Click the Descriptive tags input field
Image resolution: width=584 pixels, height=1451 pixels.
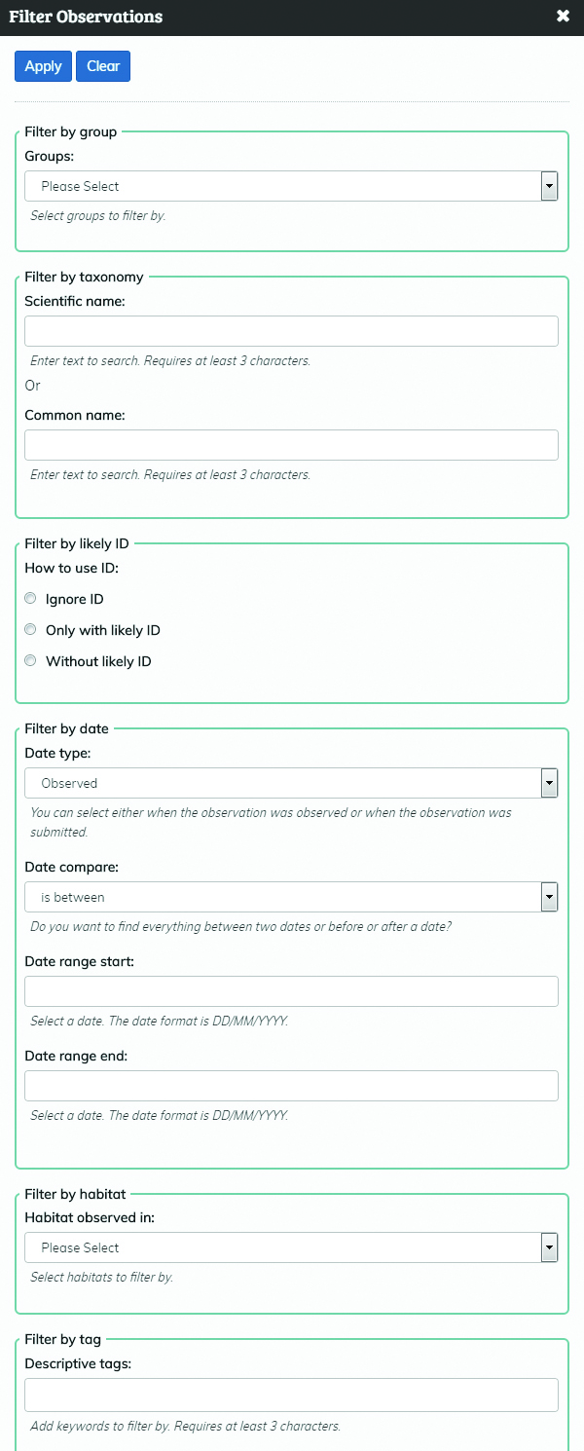[x=291, y=1395]
